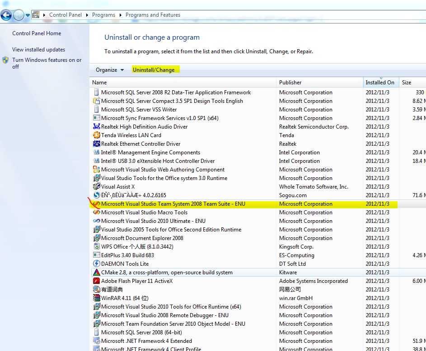The height and width of the screenshot is (351, 426).
Task: Click shield icon beside Turn Windows features
Action: coord(5,60)
